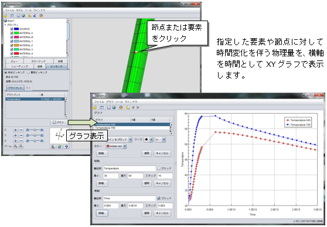327x227 pixels.
Task: Open モデル menu in SpatialView window
Action: [x=19, y=10]
